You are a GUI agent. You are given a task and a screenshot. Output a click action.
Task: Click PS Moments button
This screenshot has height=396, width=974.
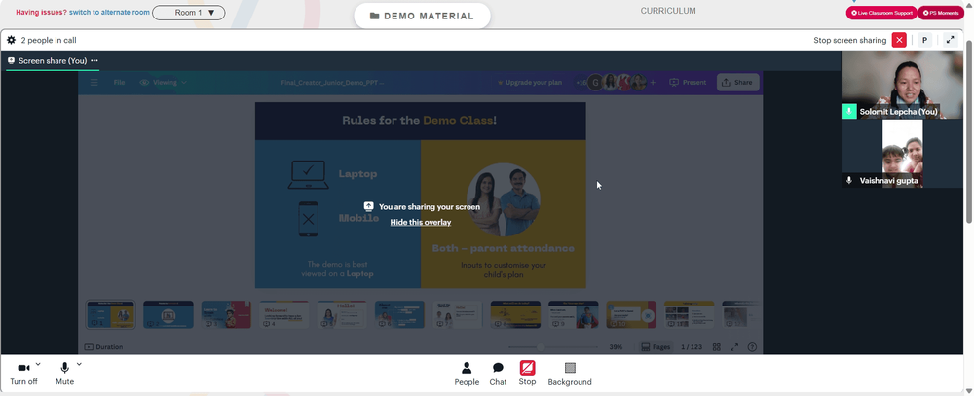(941, 13)
